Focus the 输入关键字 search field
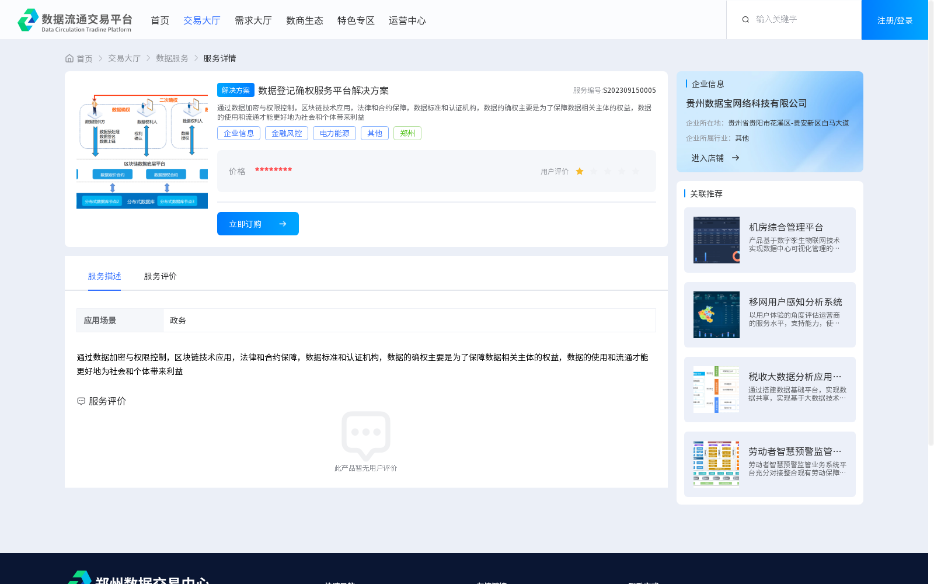The width and height of the screenshot is (934, 584). click(x=803, y=19)
